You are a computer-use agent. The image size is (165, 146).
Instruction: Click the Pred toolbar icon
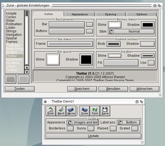(x=50, y=111)
